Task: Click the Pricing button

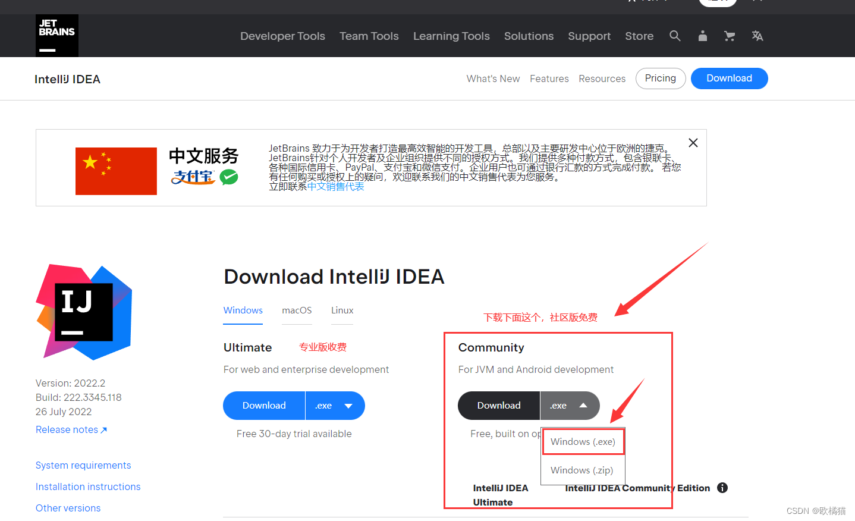Action: click(x=661, y=79)
